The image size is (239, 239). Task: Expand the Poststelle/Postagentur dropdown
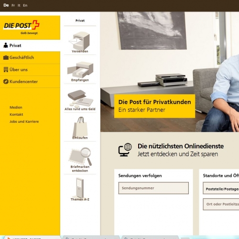[221, 188]
